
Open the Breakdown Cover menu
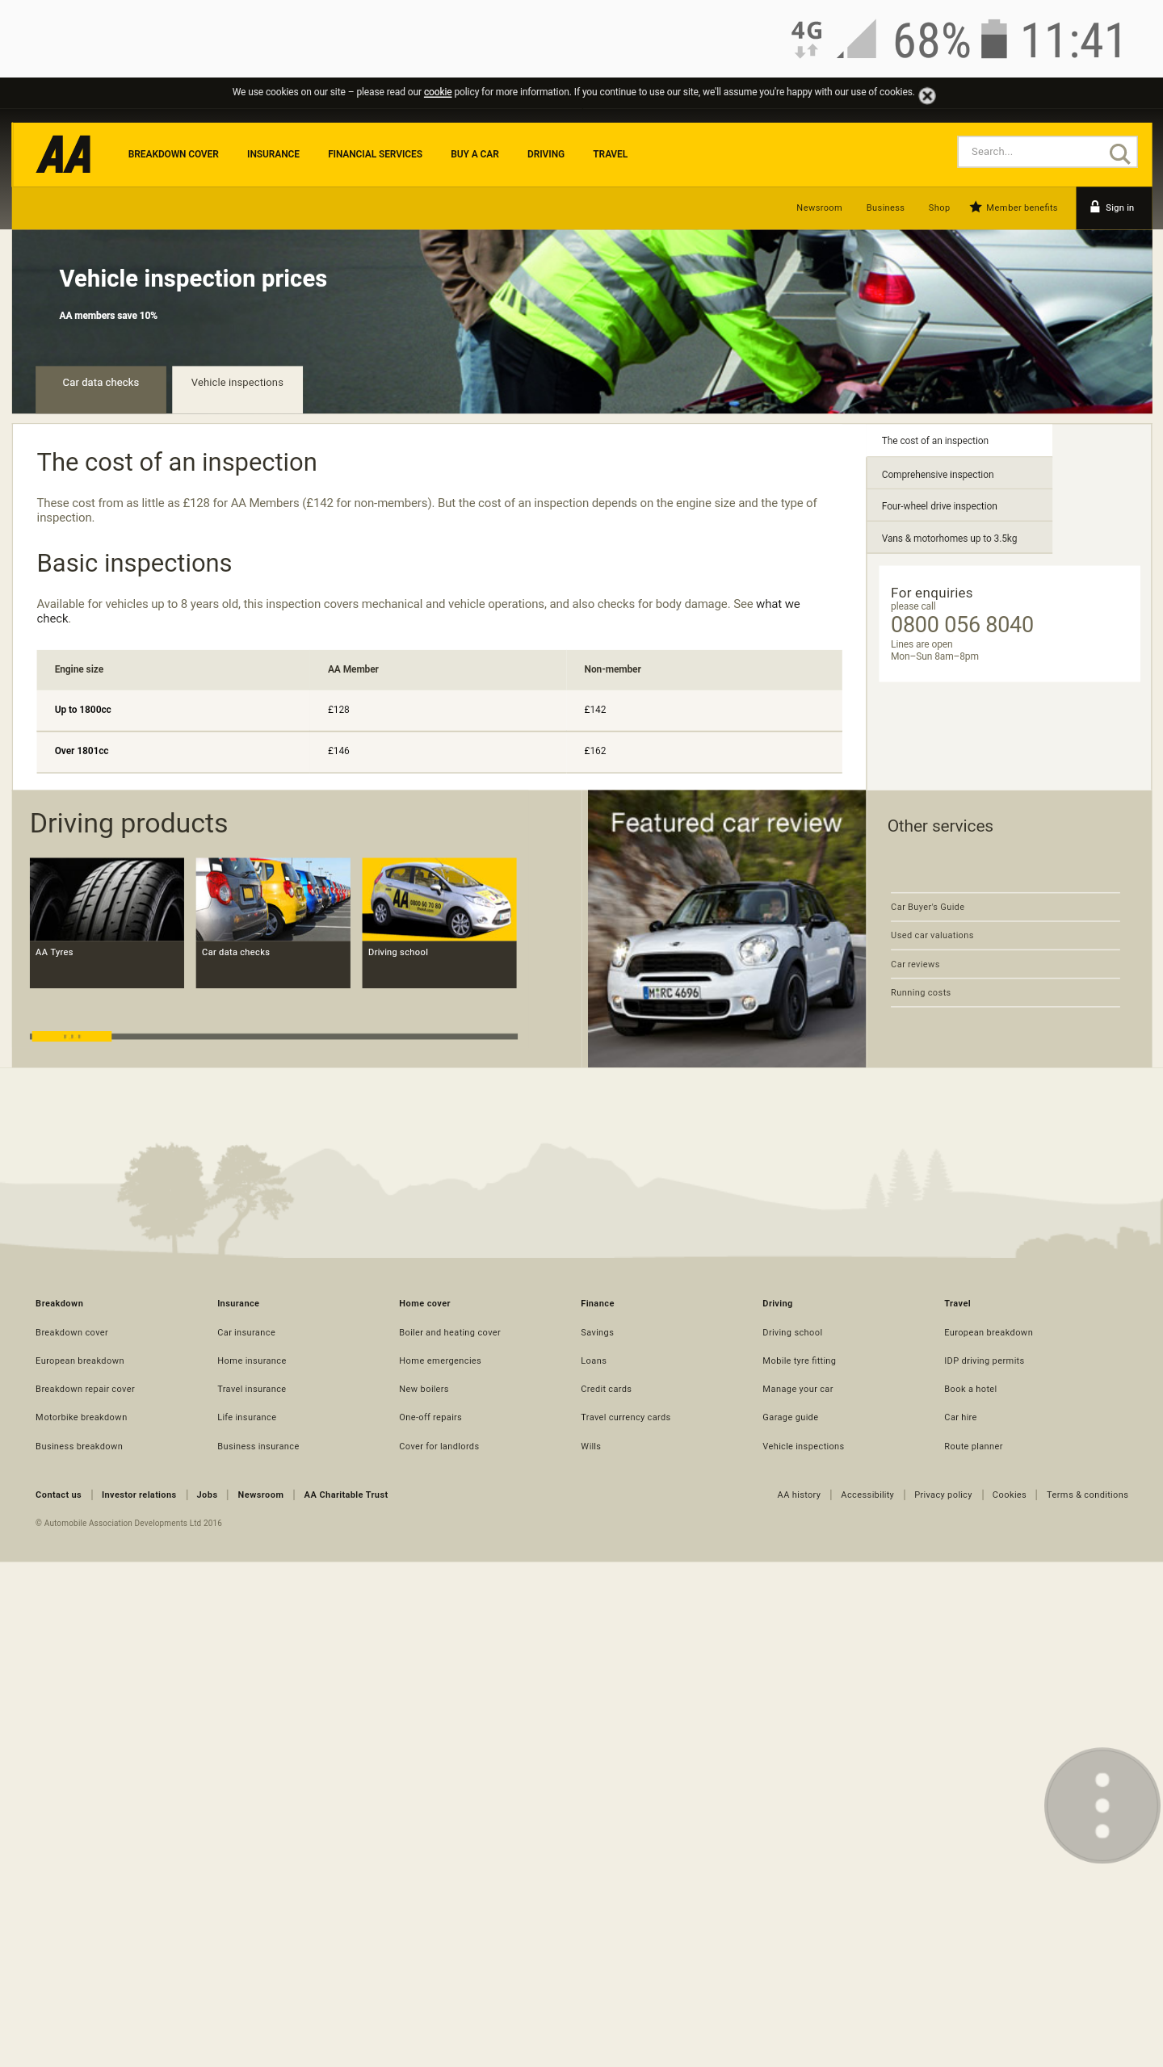[x=174, y=154]
